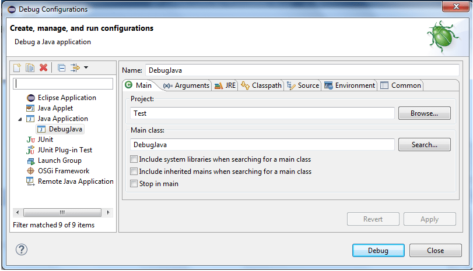Click the Duplicate launch configuration icon
The image size is (473, 271).
pos(30,67)
